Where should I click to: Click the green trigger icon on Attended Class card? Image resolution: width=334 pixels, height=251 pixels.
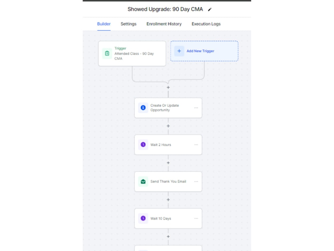tap(107, 53)
